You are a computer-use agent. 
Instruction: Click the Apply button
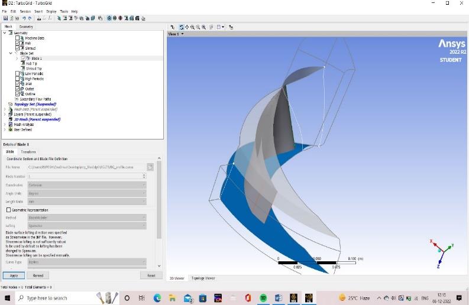[x=14, y=275]
